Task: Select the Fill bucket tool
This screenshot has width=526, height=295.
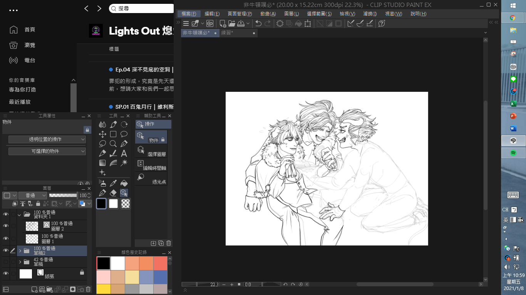Action: [124, 183]
